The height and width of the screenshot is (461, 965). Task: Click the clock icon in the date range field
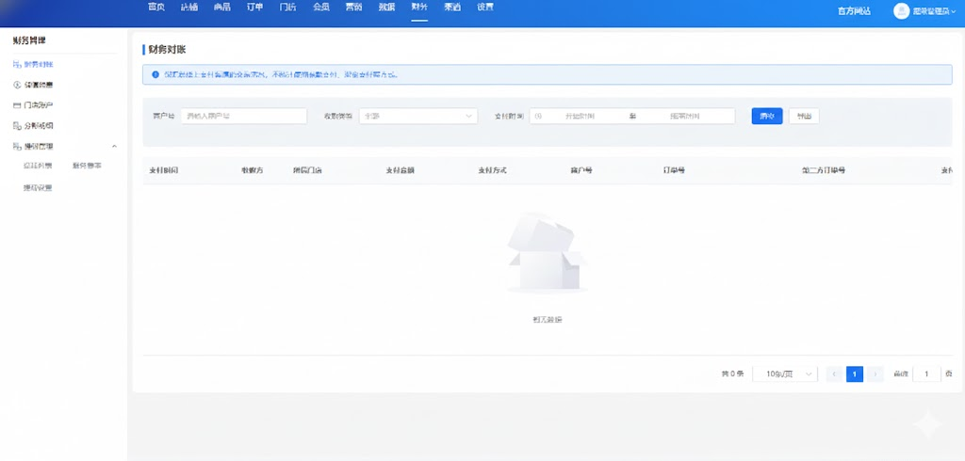[x=538, y=116]
